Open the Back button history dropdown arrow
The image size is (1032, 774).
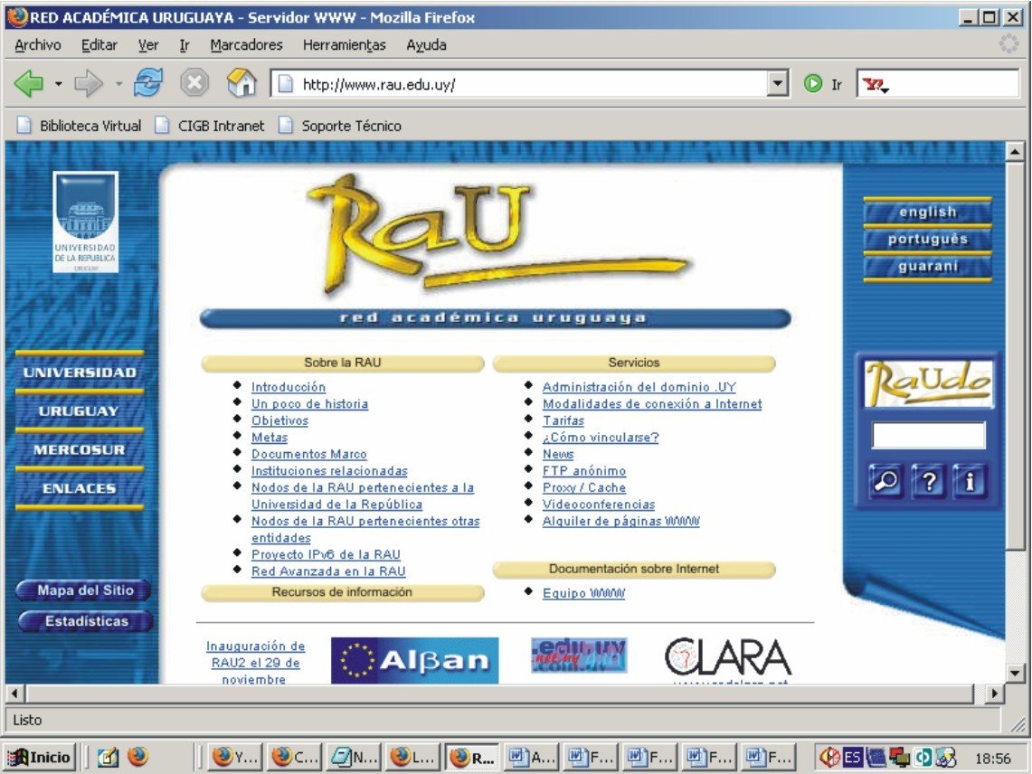coord(58,83)
